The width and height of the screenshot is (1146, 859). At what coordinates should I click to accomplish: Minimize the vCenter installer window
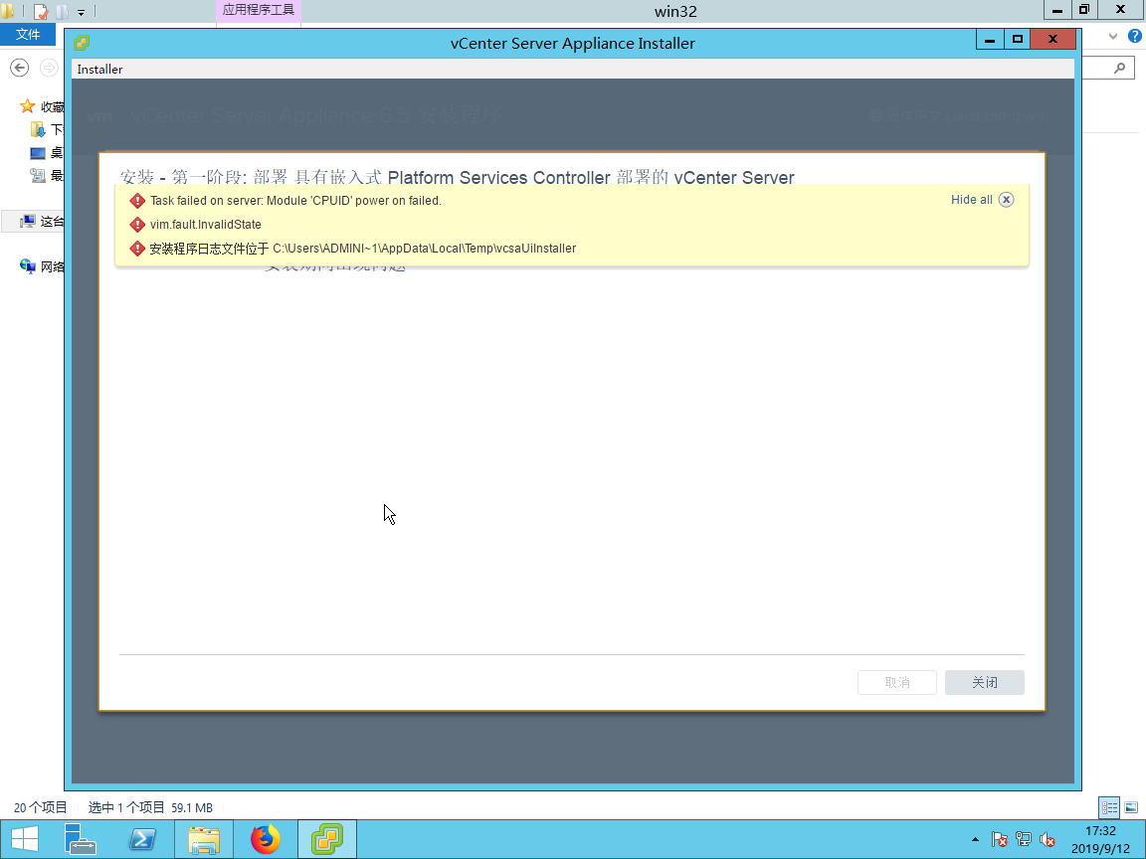coord(990,40)
